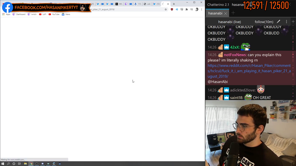Click the hasanabi (live) split header
Image resolution: width=296 pixels, height=166 pixels.
tap(229, 22)
